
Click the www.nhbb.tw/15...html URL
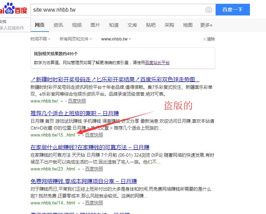click(53, 135)
